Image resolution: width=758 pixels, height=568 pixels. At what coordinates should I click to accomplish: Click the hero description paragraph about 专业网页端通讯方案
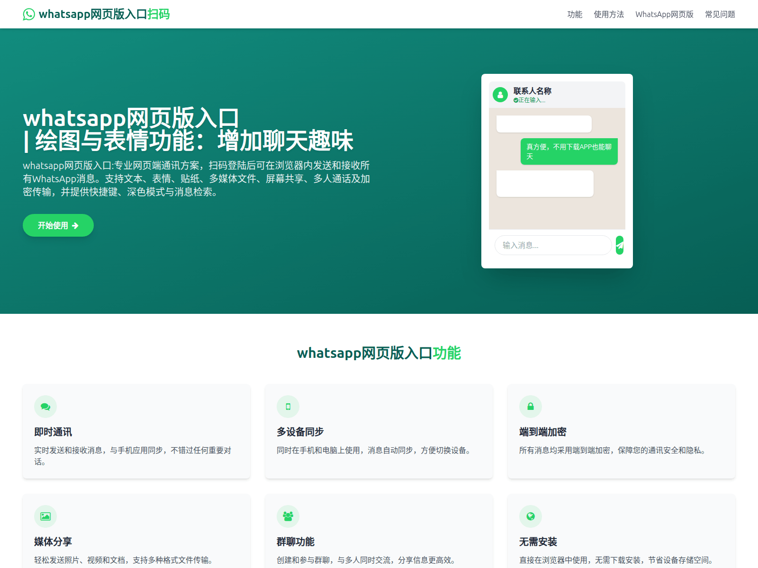coord(197,178)
